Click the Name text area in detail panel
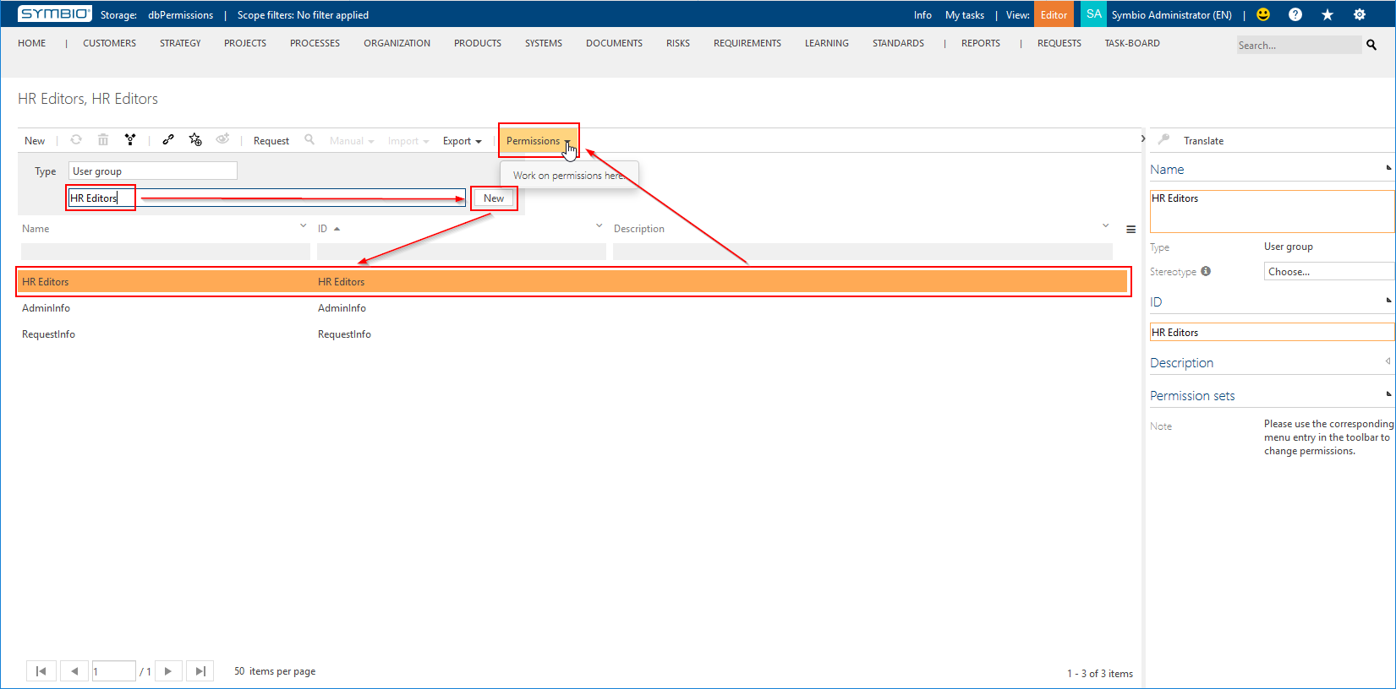This screenshot has width=1396, height=689. (x=1272, y=211)
